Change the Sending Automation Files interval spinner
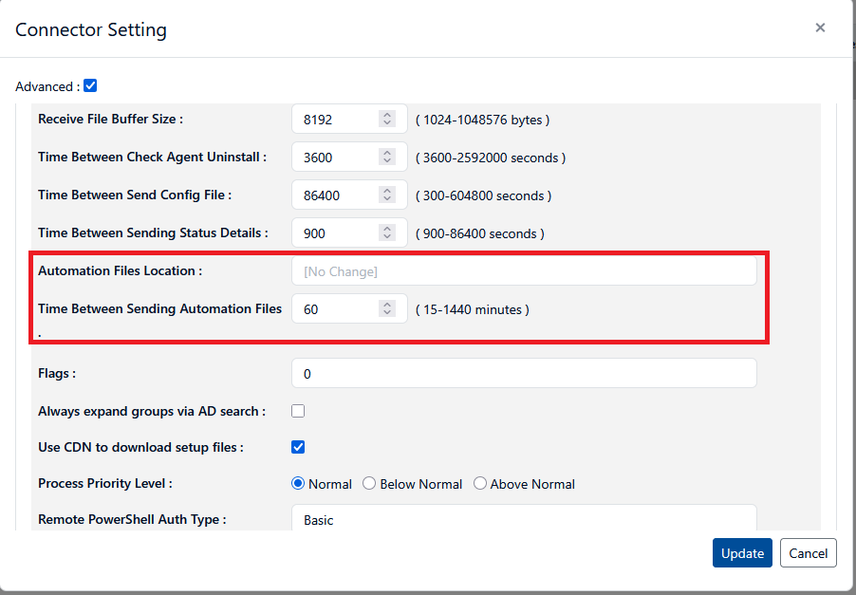The width and height of the screenshot is (856, 595). click(x=387, y=309)
